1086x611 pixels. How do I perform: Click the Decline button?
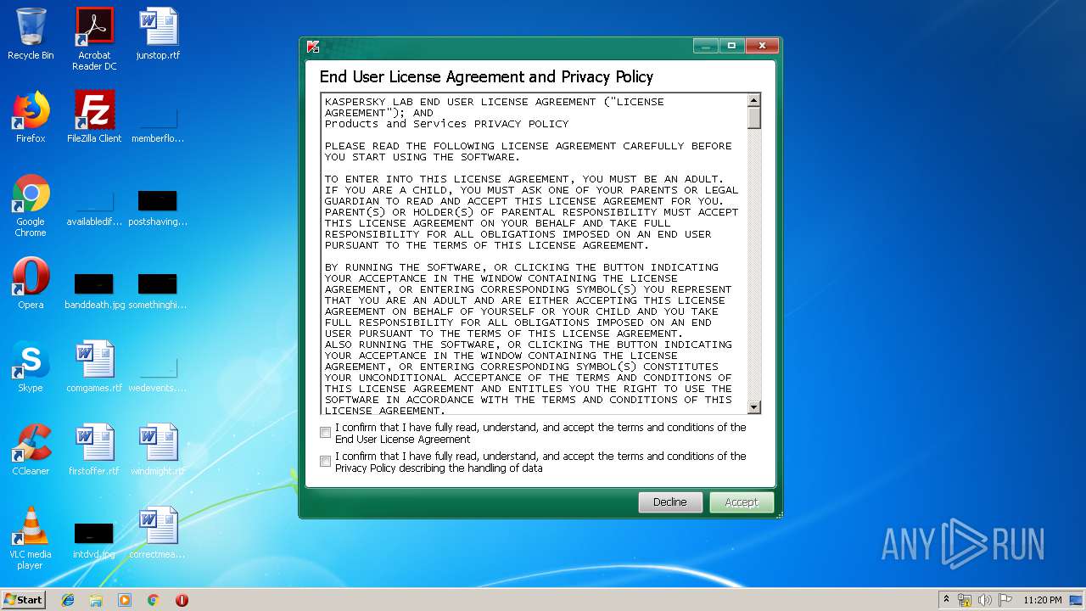(670, 502)
